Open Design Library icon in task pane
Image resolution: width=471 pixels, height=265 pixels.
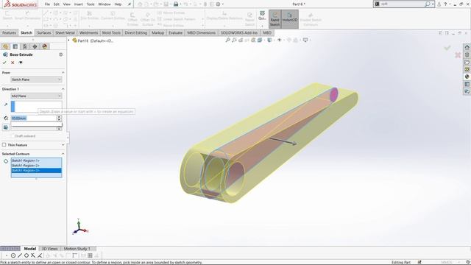467,54
